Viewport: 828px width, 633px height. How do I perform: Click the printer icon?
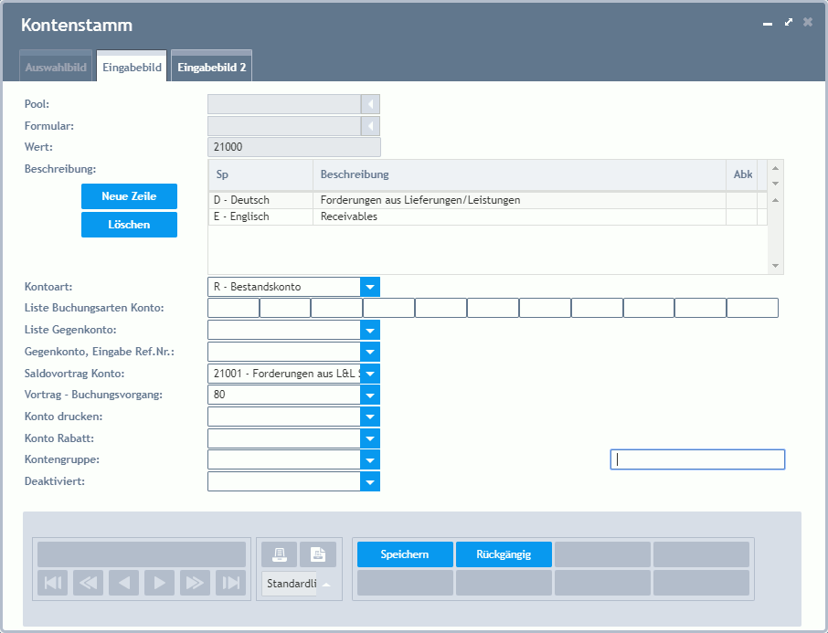click(280, 554)
